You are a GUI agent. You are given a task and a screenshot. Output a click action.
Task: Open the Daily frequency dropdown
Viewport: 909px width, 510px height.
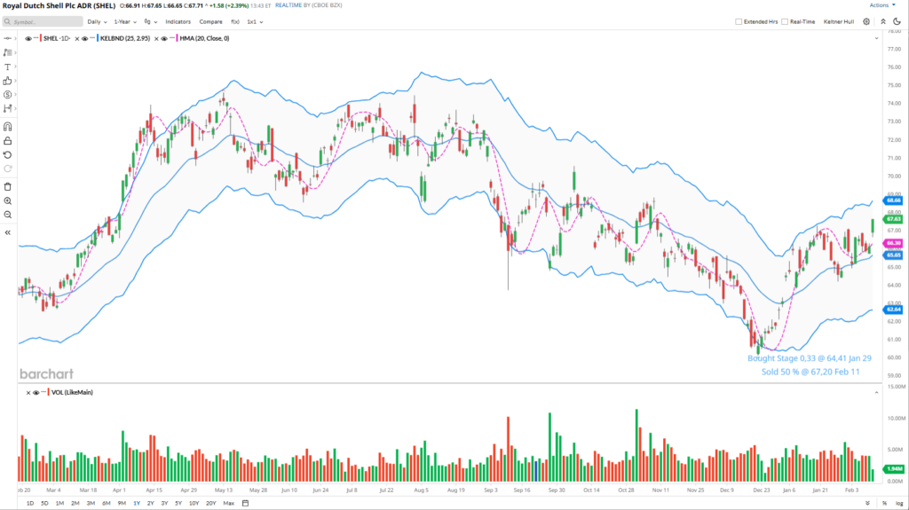click(x=96, y=21)
